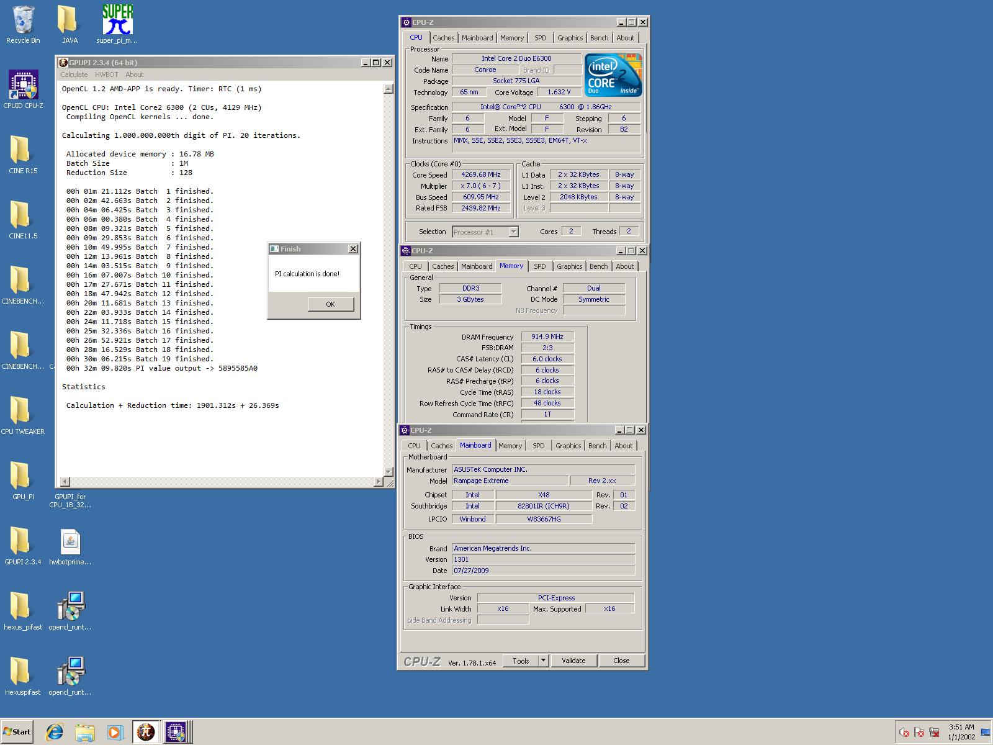Image resolution: width=993 pixels, height=745 pixels.
Task: Switch to Caches tab in top CPU-Z window
Action: (x=443, y=38)
